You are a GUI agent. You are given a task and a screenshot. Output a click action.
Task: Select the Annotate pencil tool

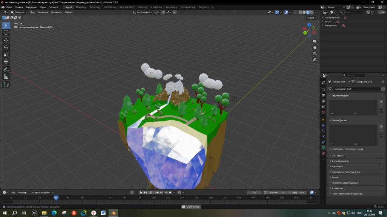tap(6, 70)
